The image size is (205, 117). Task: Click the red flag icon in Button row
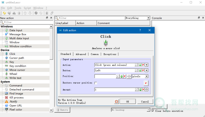point(143,71)
